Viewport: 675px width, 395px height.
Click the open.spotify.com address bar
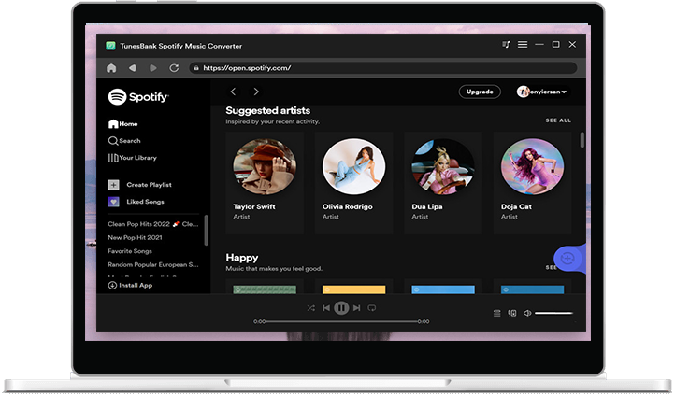382,68
